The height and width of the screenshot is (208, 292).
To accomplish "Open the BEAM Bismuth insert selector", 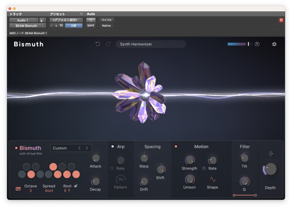I will (28, 26).
